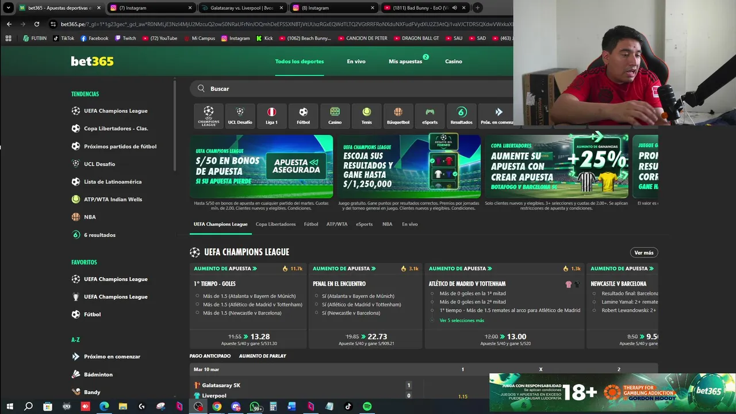Viewport: 736px width, 414px height.
Task: Select the En vivo section tab
Action: coord(410,224)
